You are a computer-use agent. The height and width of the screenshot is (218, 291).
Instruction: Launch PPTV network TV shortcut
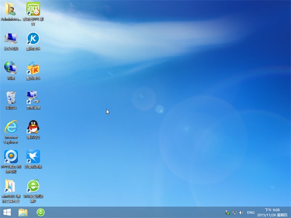tap(11, 157)
